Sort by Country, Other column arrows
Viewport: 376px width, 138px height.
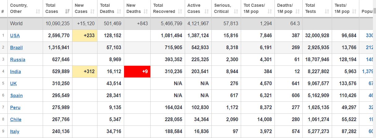pos(38,12)
